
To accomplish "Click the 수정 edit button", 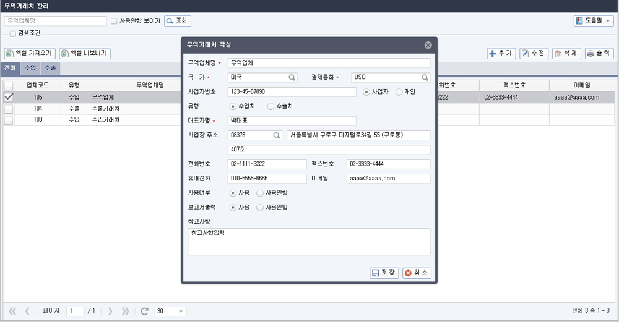I will 534,53.
